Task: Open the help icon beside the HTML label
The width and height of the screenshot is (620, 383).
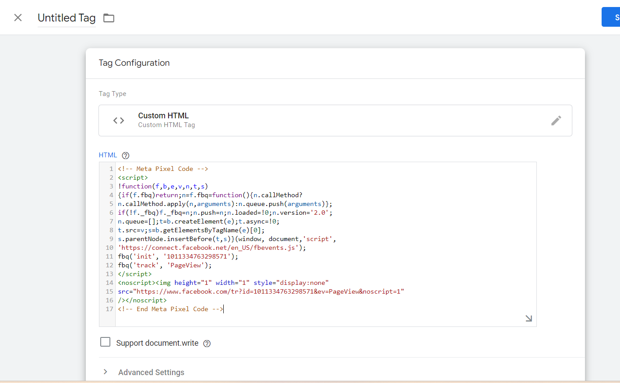Action: 126,156
